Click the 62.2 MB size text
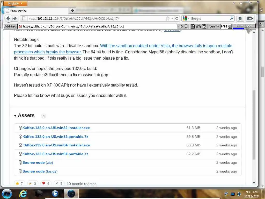The image size is (265, 199). click(193, 154)
